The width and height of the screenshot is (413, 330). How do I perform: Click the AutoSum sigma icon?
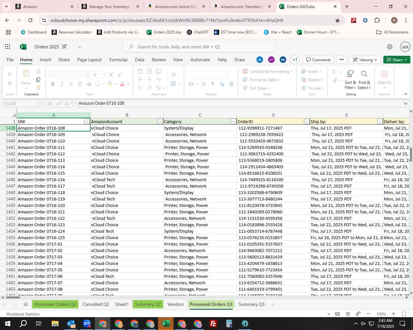tap(335, 72)
